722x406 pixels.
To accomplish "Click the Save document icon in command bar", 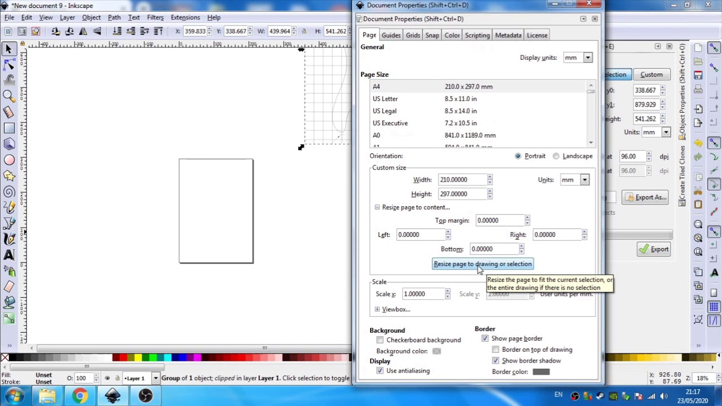I will [698, 75].
